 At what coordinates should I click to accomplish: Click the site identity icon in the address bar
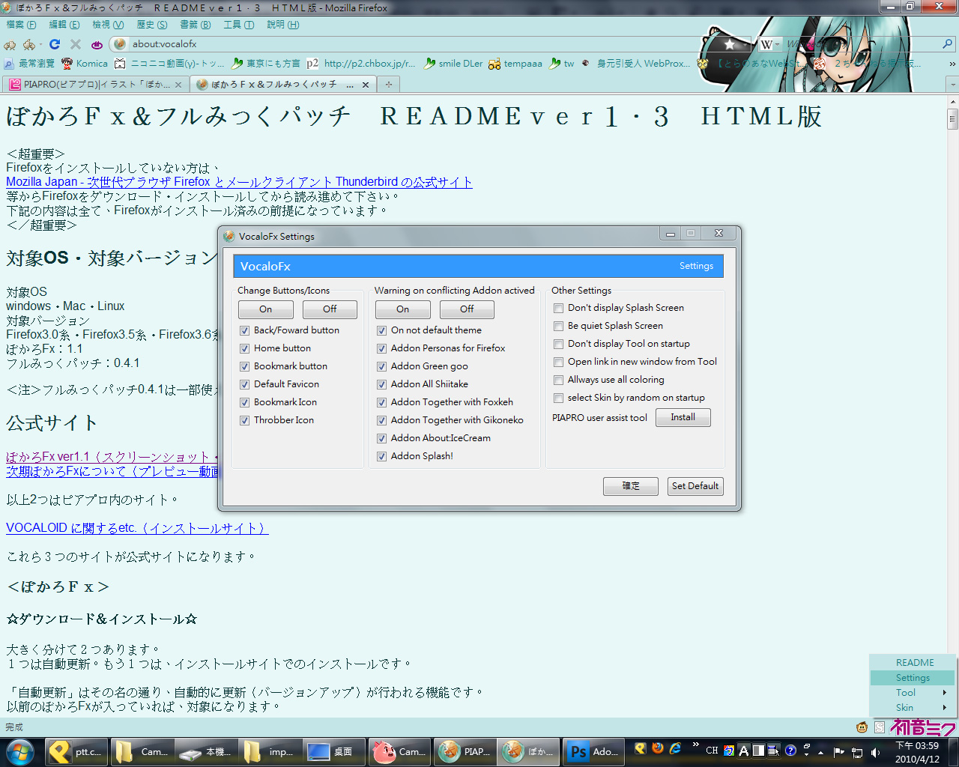click(120, 44)
